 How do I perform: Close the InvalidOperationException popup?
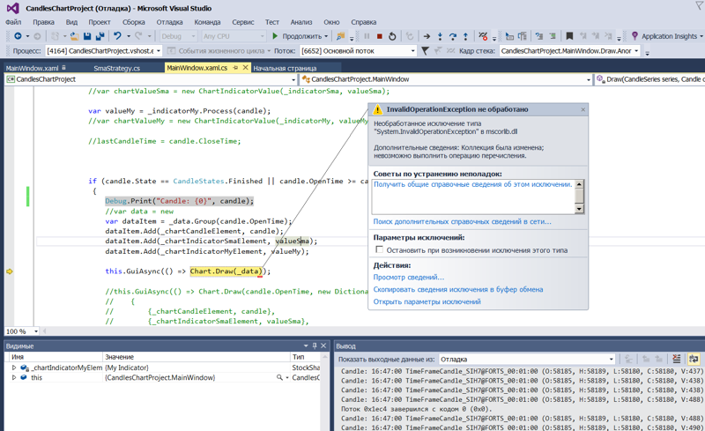[x=583, y=109]
